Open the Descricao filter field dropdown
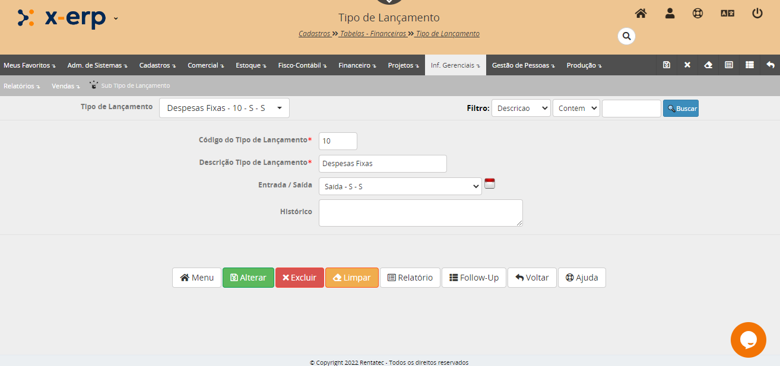 [x=521, y=109]
